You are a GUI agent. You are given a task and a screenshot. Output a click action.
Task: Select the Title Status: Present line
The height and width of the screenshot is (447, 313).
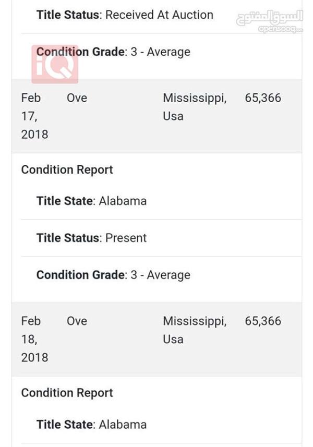point(91,238)
